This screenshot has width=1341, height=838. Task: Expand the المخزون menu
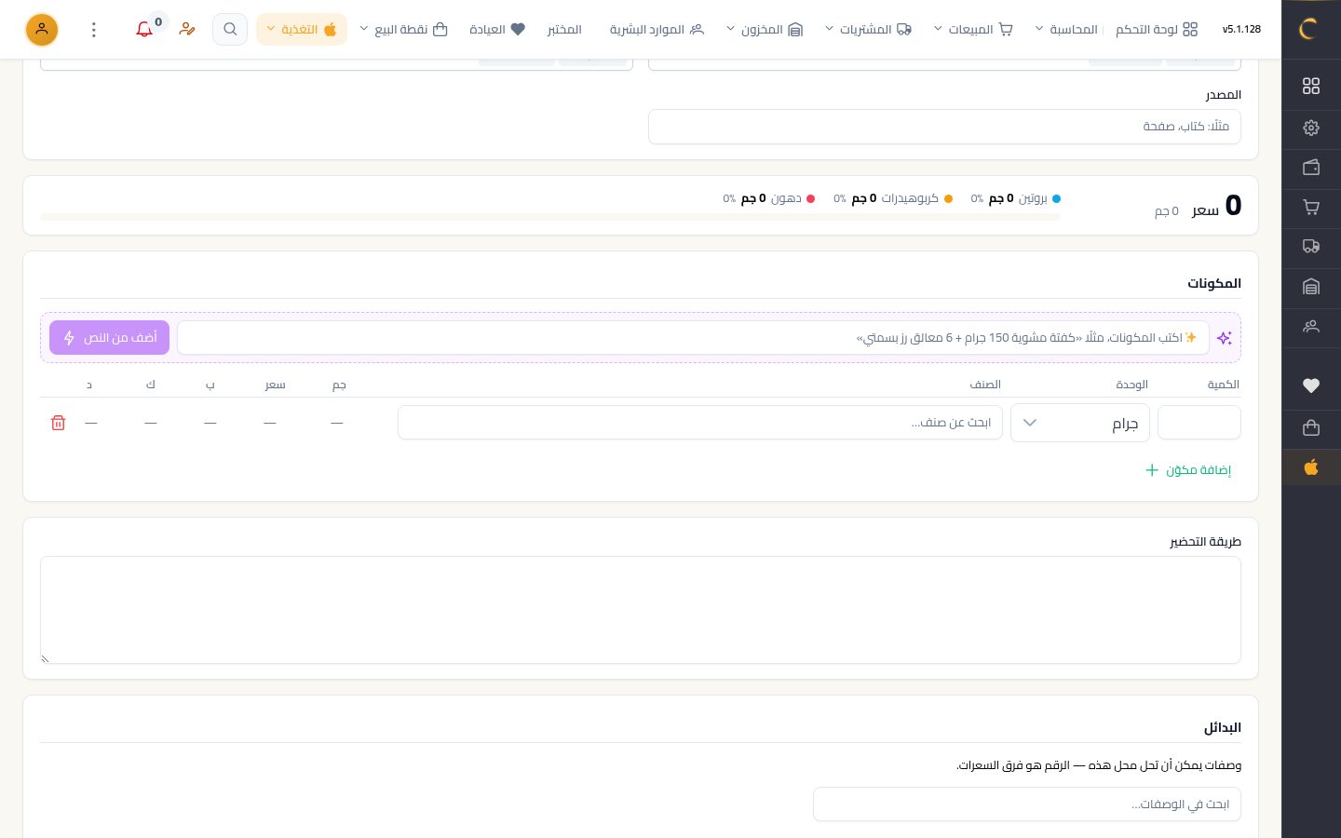pos(764,30)
